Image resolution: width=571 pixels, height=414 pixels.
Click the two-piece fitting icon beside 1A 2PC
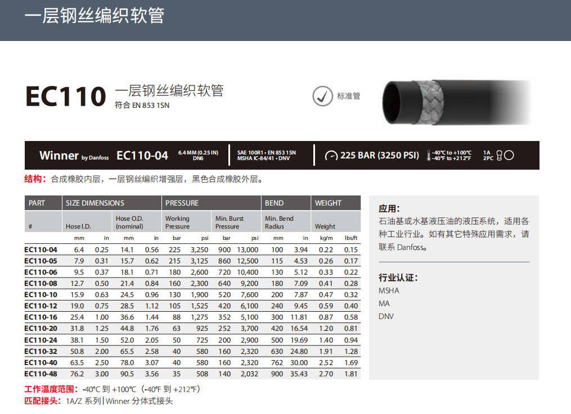[x=499, y=156]
